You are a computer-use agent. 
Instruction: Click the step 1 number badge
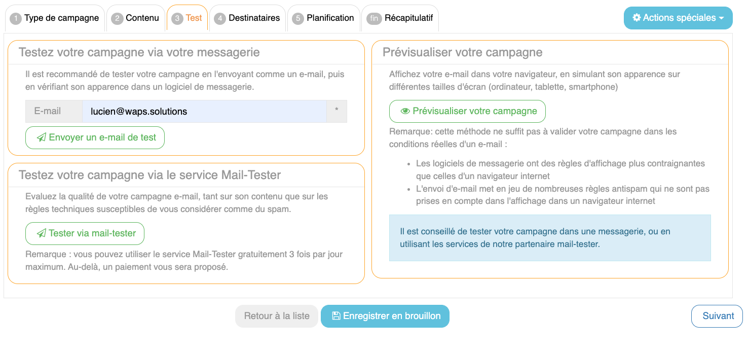tap(16, 19)
